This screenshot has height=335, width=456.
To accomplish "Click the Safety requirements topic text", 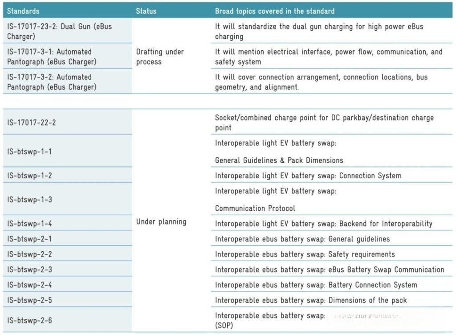I will (362, 254).
